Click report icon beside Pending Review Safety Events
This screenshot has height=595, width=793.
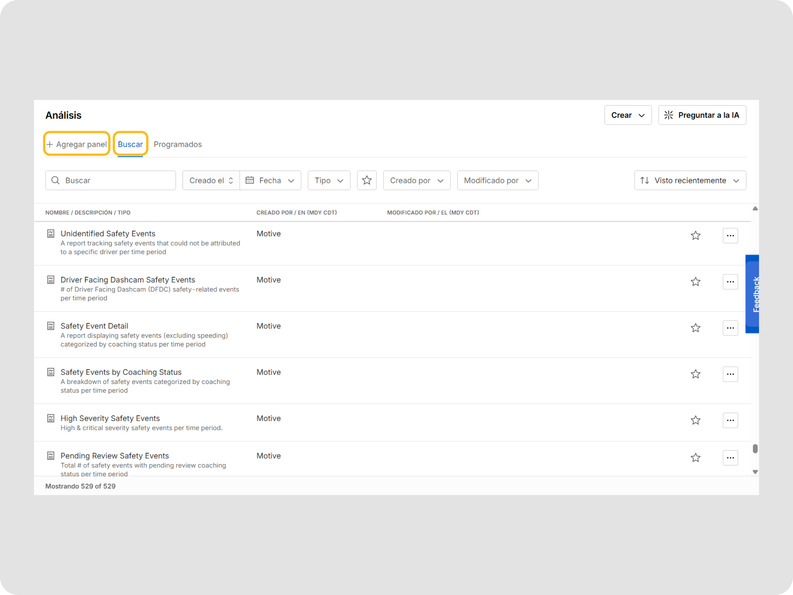(51, 456)
